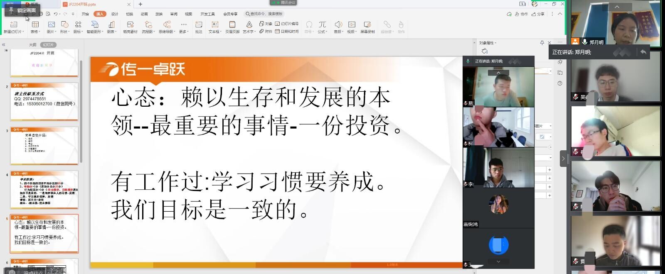Click the 分享 share button
The width and height of the screenshot is (665, 274).
click(x=538, y=14)
